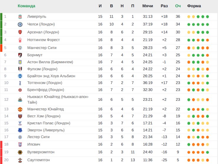Image resolution: width=218 pixels, height=164 pixels.
Task: Open Ньюкасл Юнайтед team link
Action: pyautogui.click(x=58, y=99)
